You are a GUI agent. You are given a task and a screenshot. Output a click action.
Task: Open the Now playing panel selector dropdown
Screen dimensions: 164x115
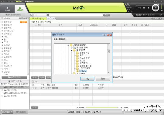[x=138, y=15]
